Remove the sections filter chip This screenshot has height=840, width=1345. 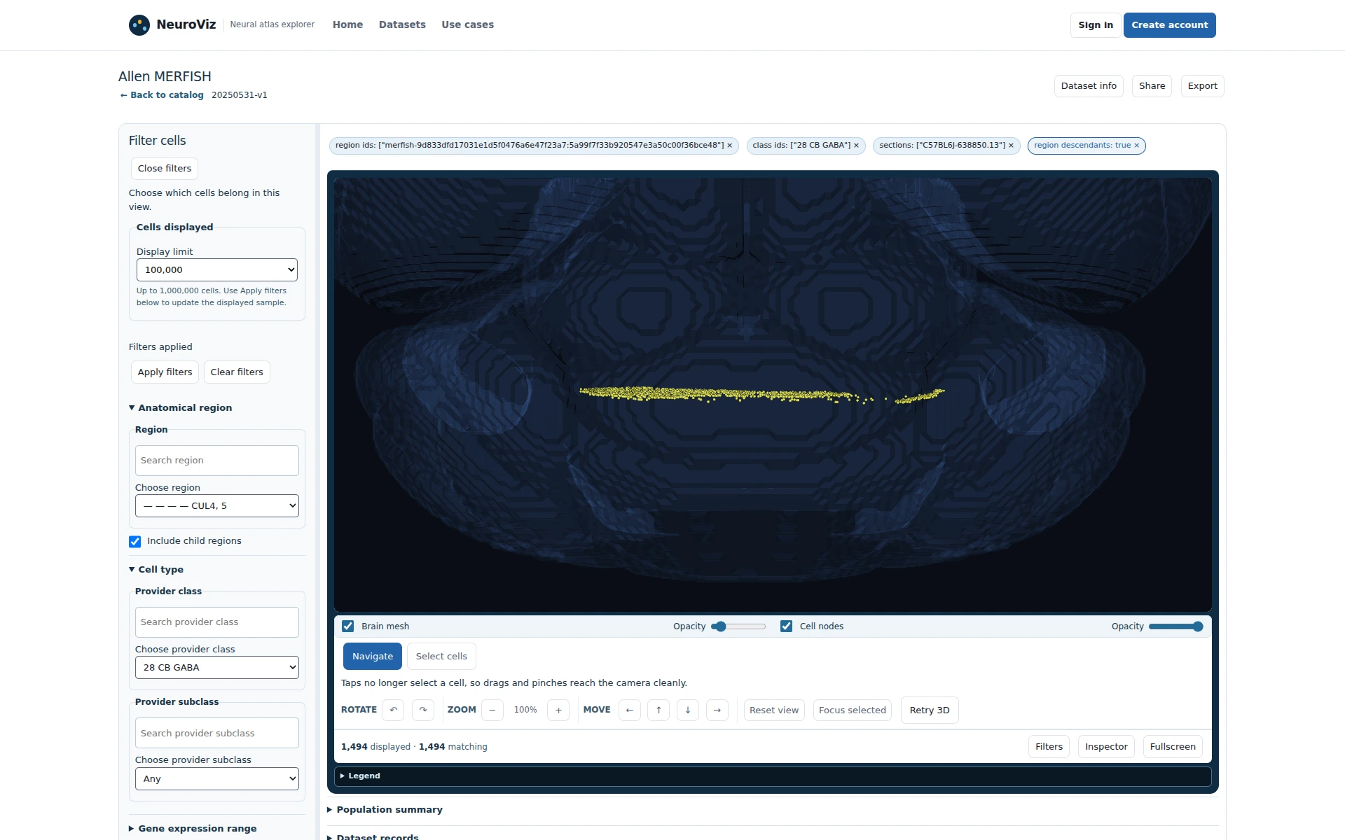tap(1011, 146)
